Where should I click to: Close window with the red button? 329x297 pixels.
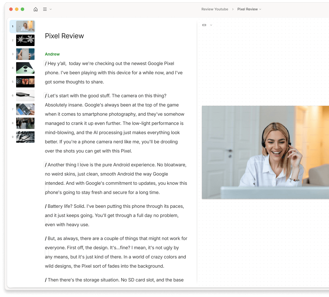click(11, 9)
